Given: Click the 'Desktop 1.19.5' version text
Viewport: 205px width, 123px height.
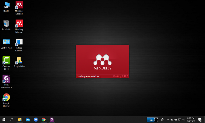Looking at the screenshot, I should [x=121, y=76].
